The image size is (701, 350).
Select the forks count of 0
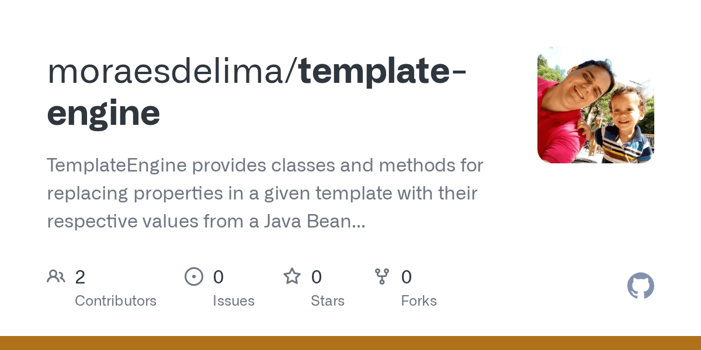click(x=407, y=277)
